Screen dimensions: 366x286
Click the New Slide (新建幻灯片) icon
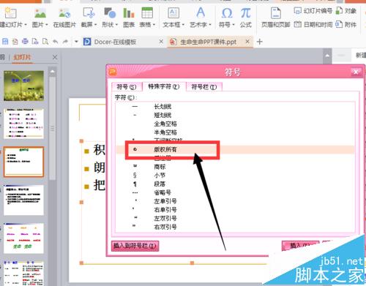10,12
